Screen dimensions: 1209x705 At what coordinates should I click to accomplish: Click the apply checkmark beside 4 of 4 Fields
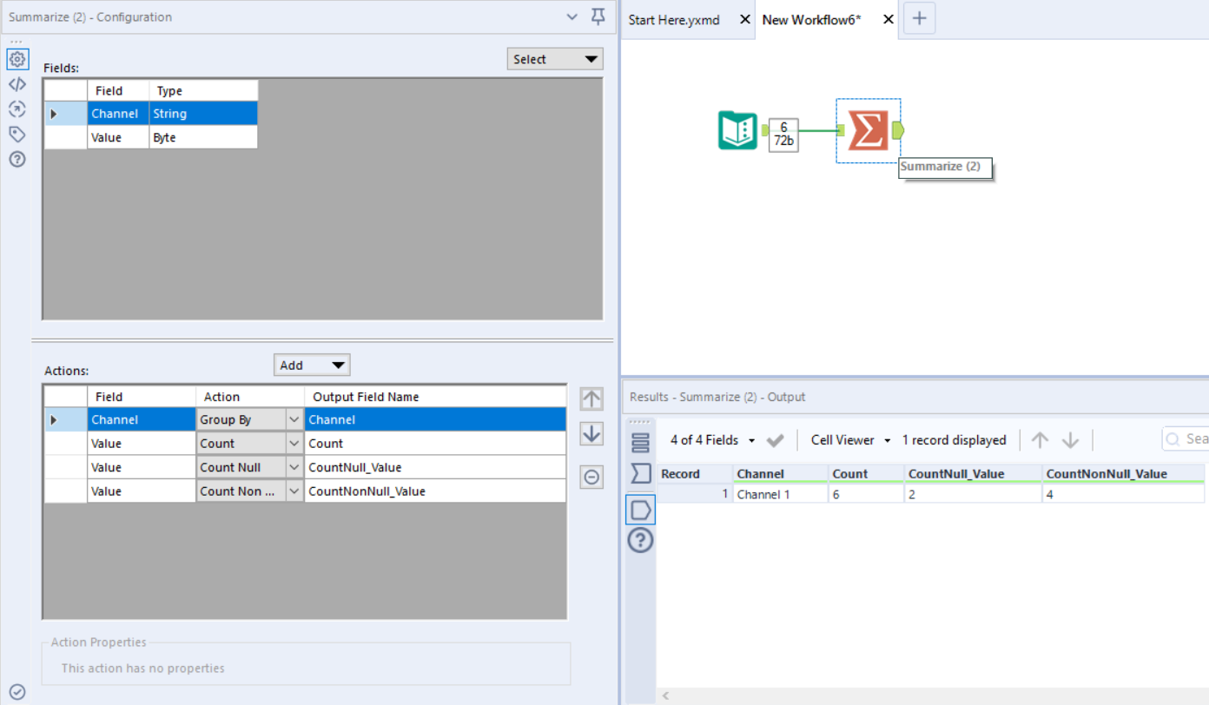776,440
